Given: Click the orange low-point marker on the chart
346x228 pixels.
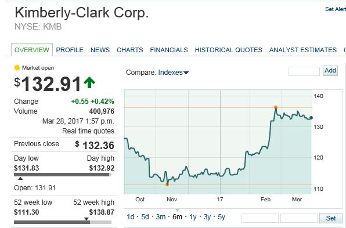Looking at the screenshot, I should pyautogui.click(x=167, y=184).
